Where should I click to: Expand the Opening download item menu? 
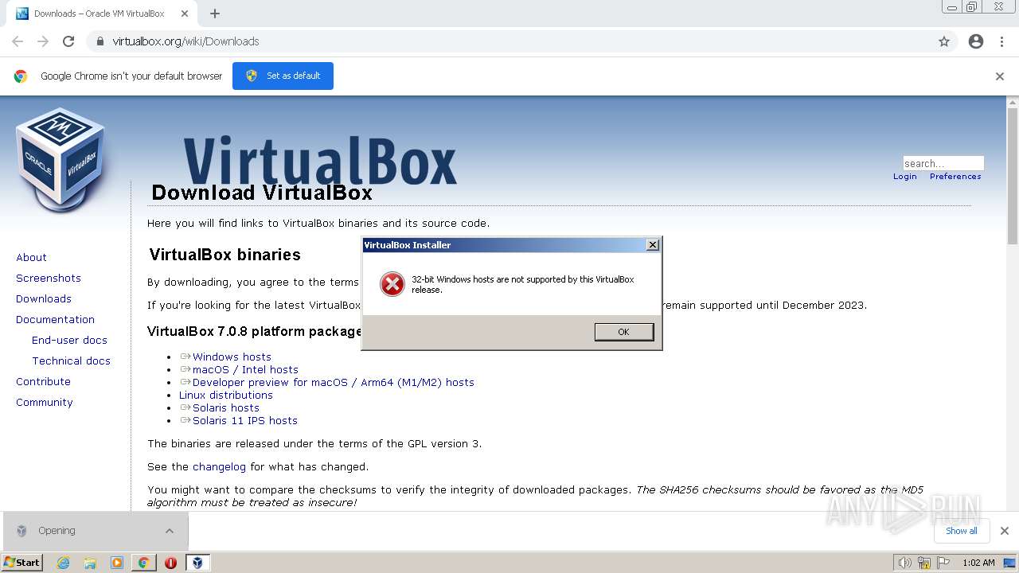pyautogui.click(x=170, y=531)
